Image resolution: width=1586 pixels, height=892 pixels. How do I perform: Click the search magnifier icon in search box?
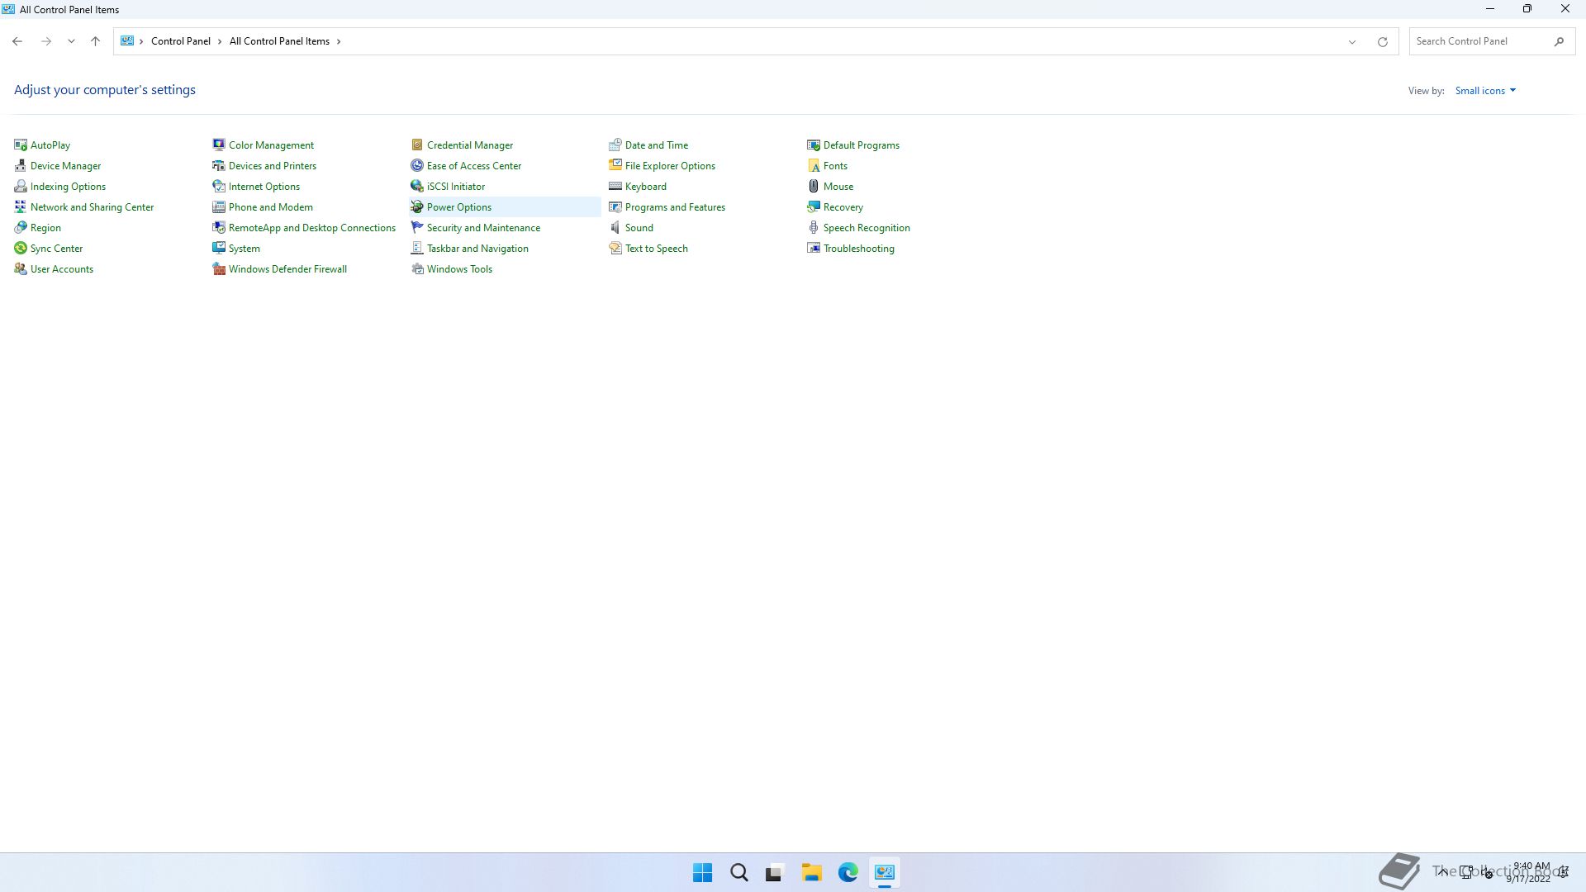tap(1559, 41)
